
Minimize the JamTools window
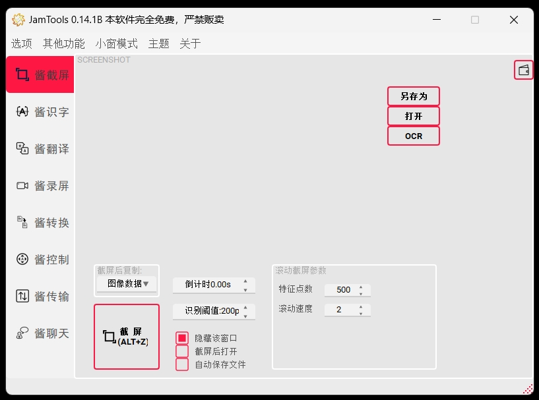click(437, 20)
